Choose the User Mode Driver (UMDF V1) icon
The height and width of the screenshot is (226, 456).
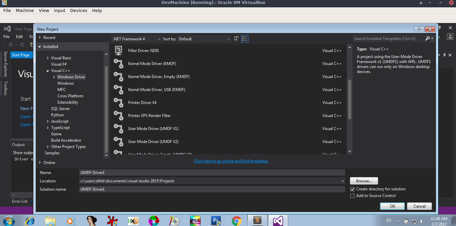point(118,129)
